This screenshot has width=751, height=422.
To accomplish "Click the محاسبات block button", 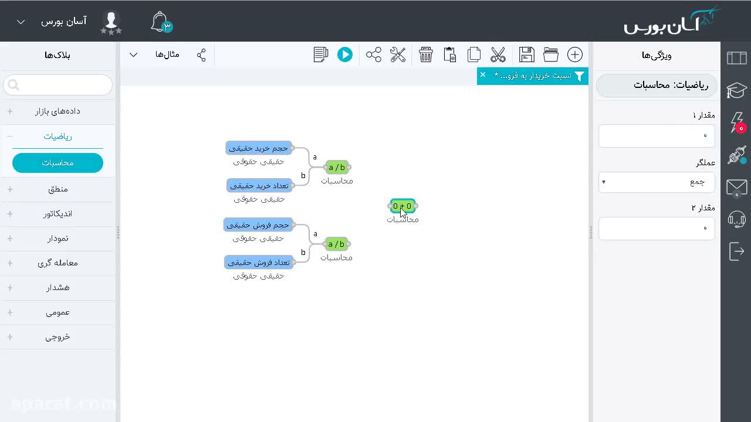I will 57,163.
